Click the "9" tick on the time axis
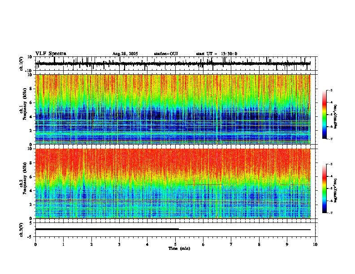 (287, 244)
